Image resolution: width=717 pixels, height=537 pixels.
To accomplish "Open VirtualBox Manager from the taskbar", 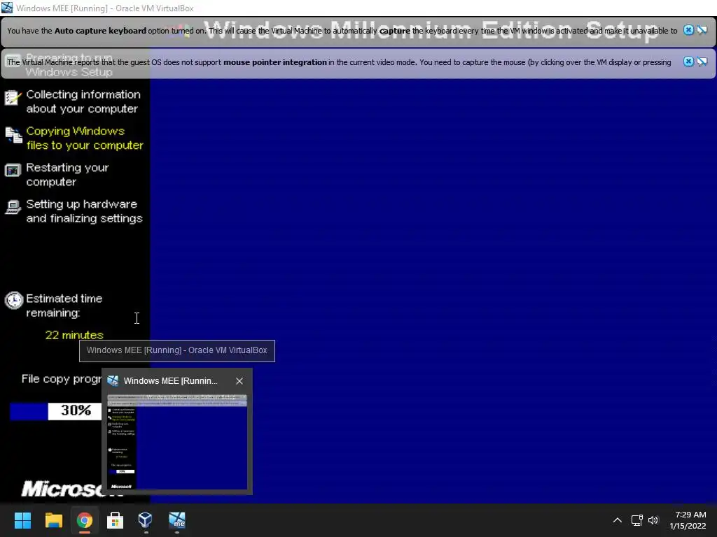I will coord(146,520).
